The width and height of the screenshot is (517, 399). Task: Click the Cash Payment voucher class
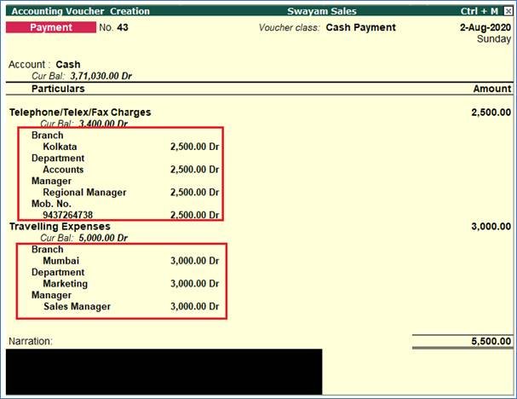(x=360, y=27)
